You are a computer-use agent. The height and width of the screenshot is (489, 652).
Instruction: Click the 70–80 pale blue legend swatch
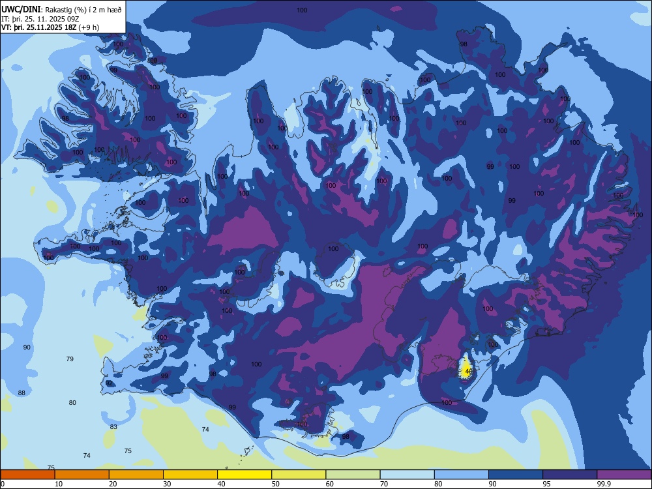[407, 475]
